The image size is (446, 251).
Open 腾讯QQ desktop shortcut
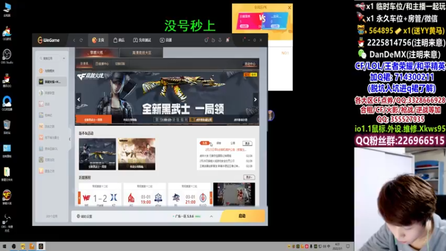point(7,80)
